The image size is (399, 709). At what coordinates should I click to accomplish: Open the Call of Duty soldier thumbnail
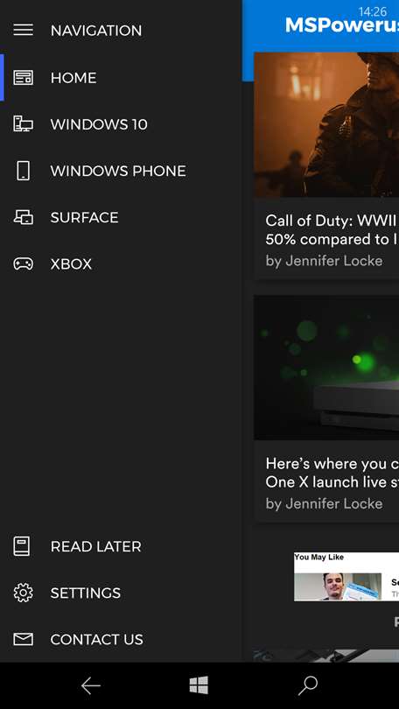(x=326, y=125)
